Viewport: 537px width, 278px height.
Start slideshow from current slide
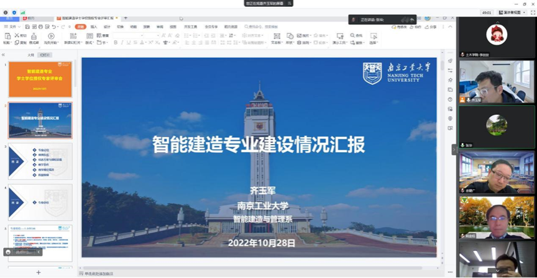click(x=50, y=38)
